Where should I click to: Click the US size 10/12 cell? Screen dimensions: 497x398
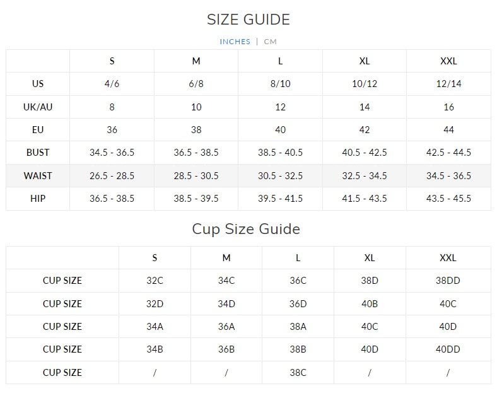365,84
